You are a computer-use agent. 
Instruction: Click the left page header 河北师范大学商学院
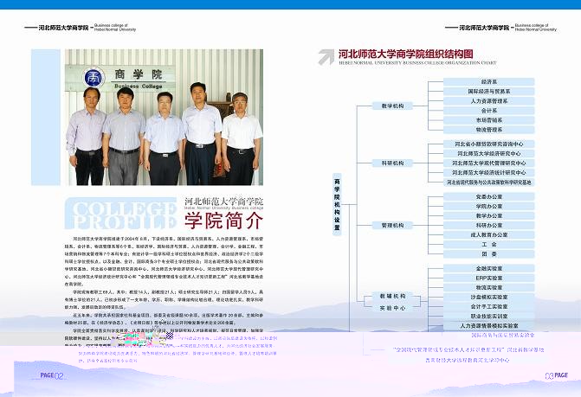click(x=64, y=28)
